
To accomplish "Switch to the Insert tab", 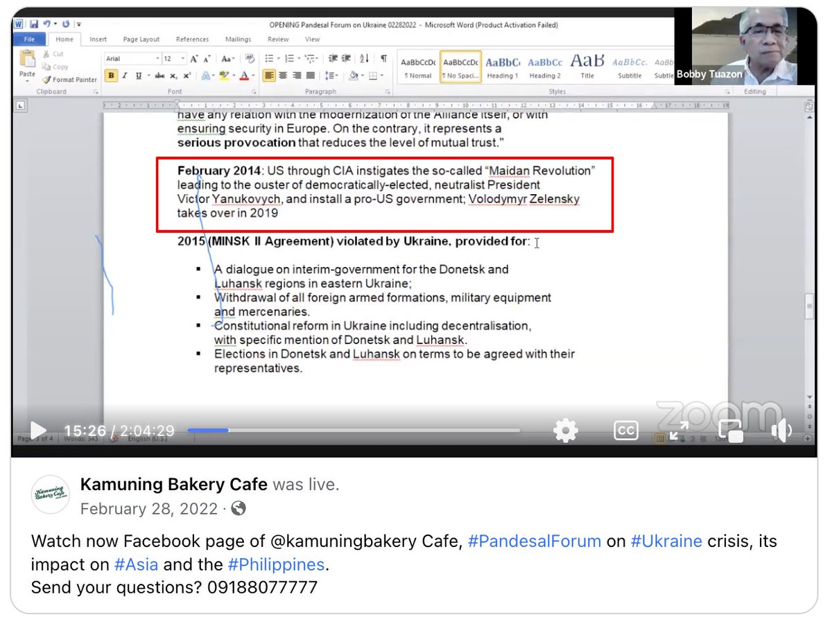I will [98, 40].
